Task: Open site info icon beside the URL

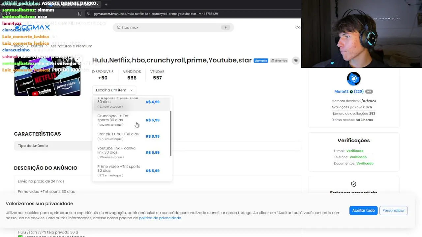Action: [x=88, y=14]
